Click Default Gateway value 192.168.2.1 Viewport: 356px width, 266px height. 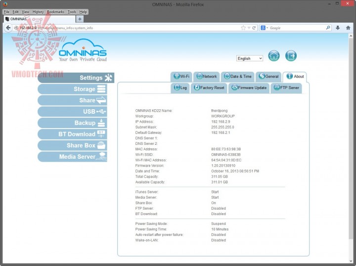221,133
